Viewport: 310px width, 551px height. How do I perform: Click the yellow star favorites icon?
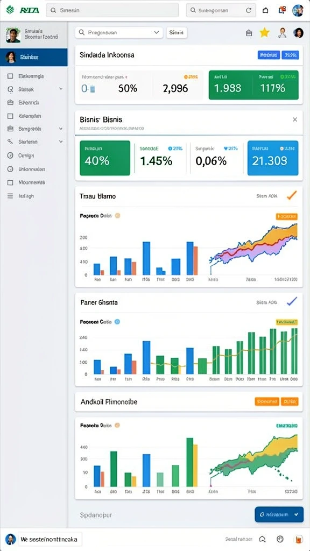[264, 33]
